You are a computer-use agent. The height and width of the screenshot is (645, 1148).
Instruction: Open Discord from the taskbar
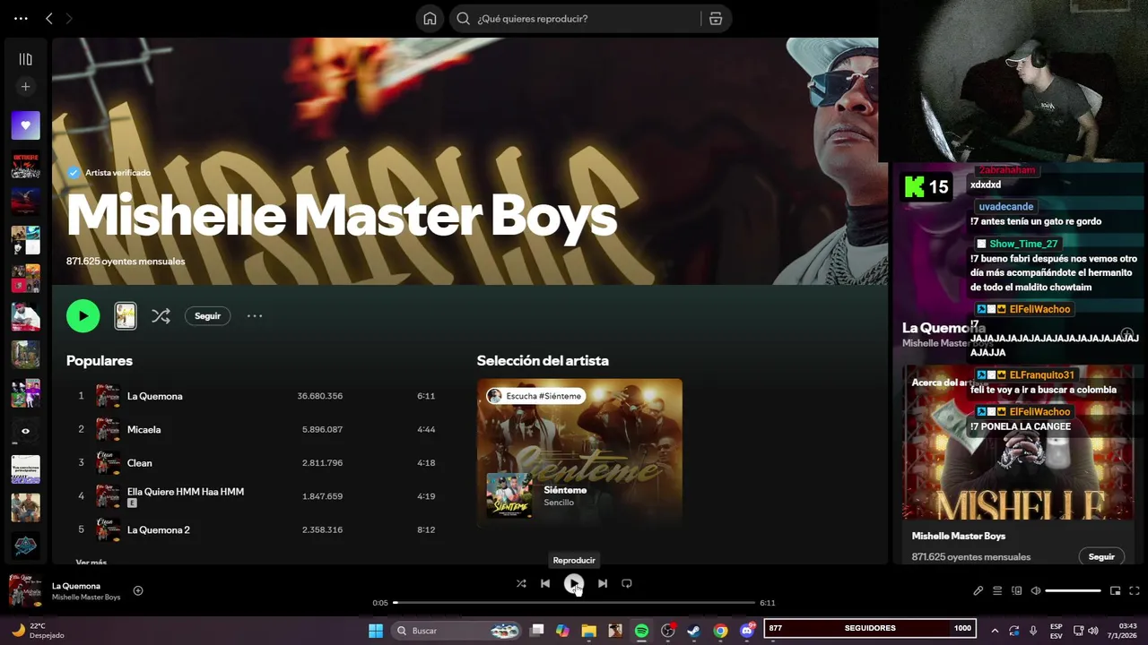(x=747, y=631)
